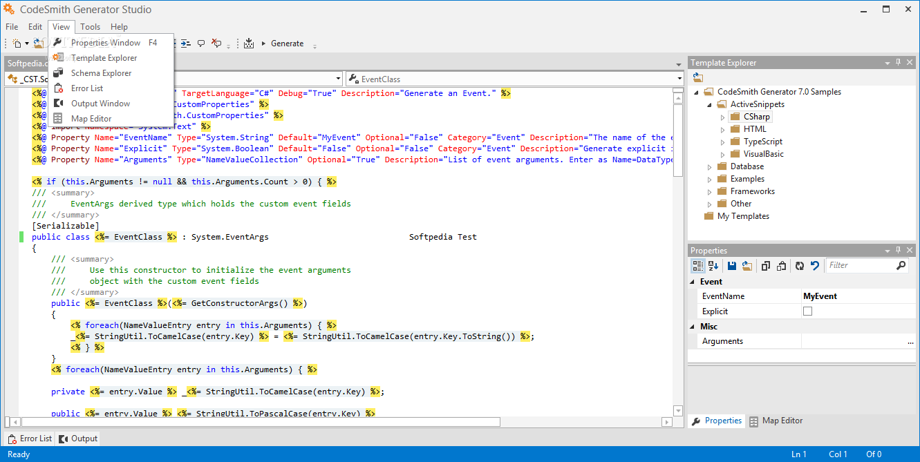Open Properties panel options dropdown

(x=887, y=251)
